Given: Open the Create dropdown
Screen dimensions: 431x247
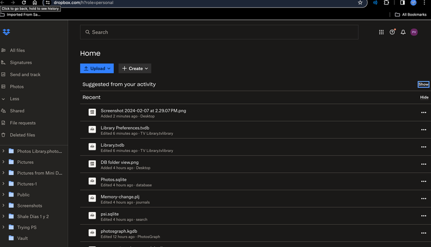Looking at the screenshot, I should pyautogui.click(x=135, y=68).
